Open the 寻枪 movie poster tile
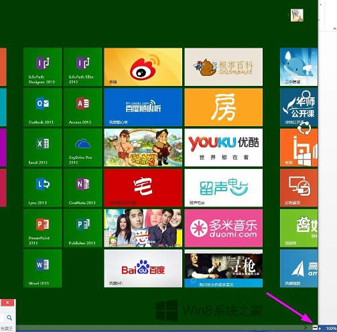This screenshot has width=337, height=332. point(224,268)
